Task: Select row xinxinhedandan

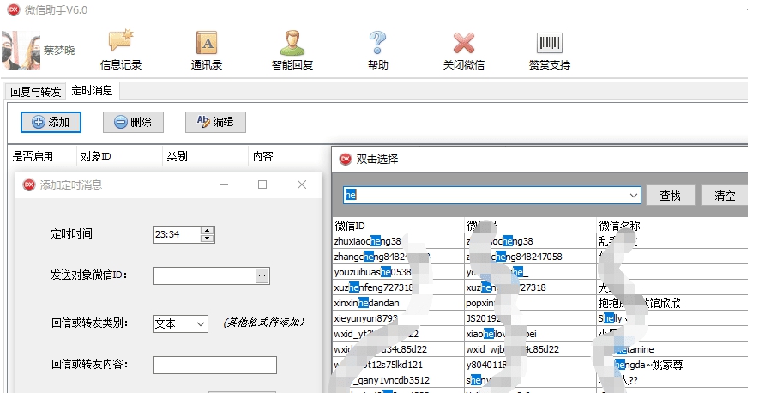Action: point(398,303)
